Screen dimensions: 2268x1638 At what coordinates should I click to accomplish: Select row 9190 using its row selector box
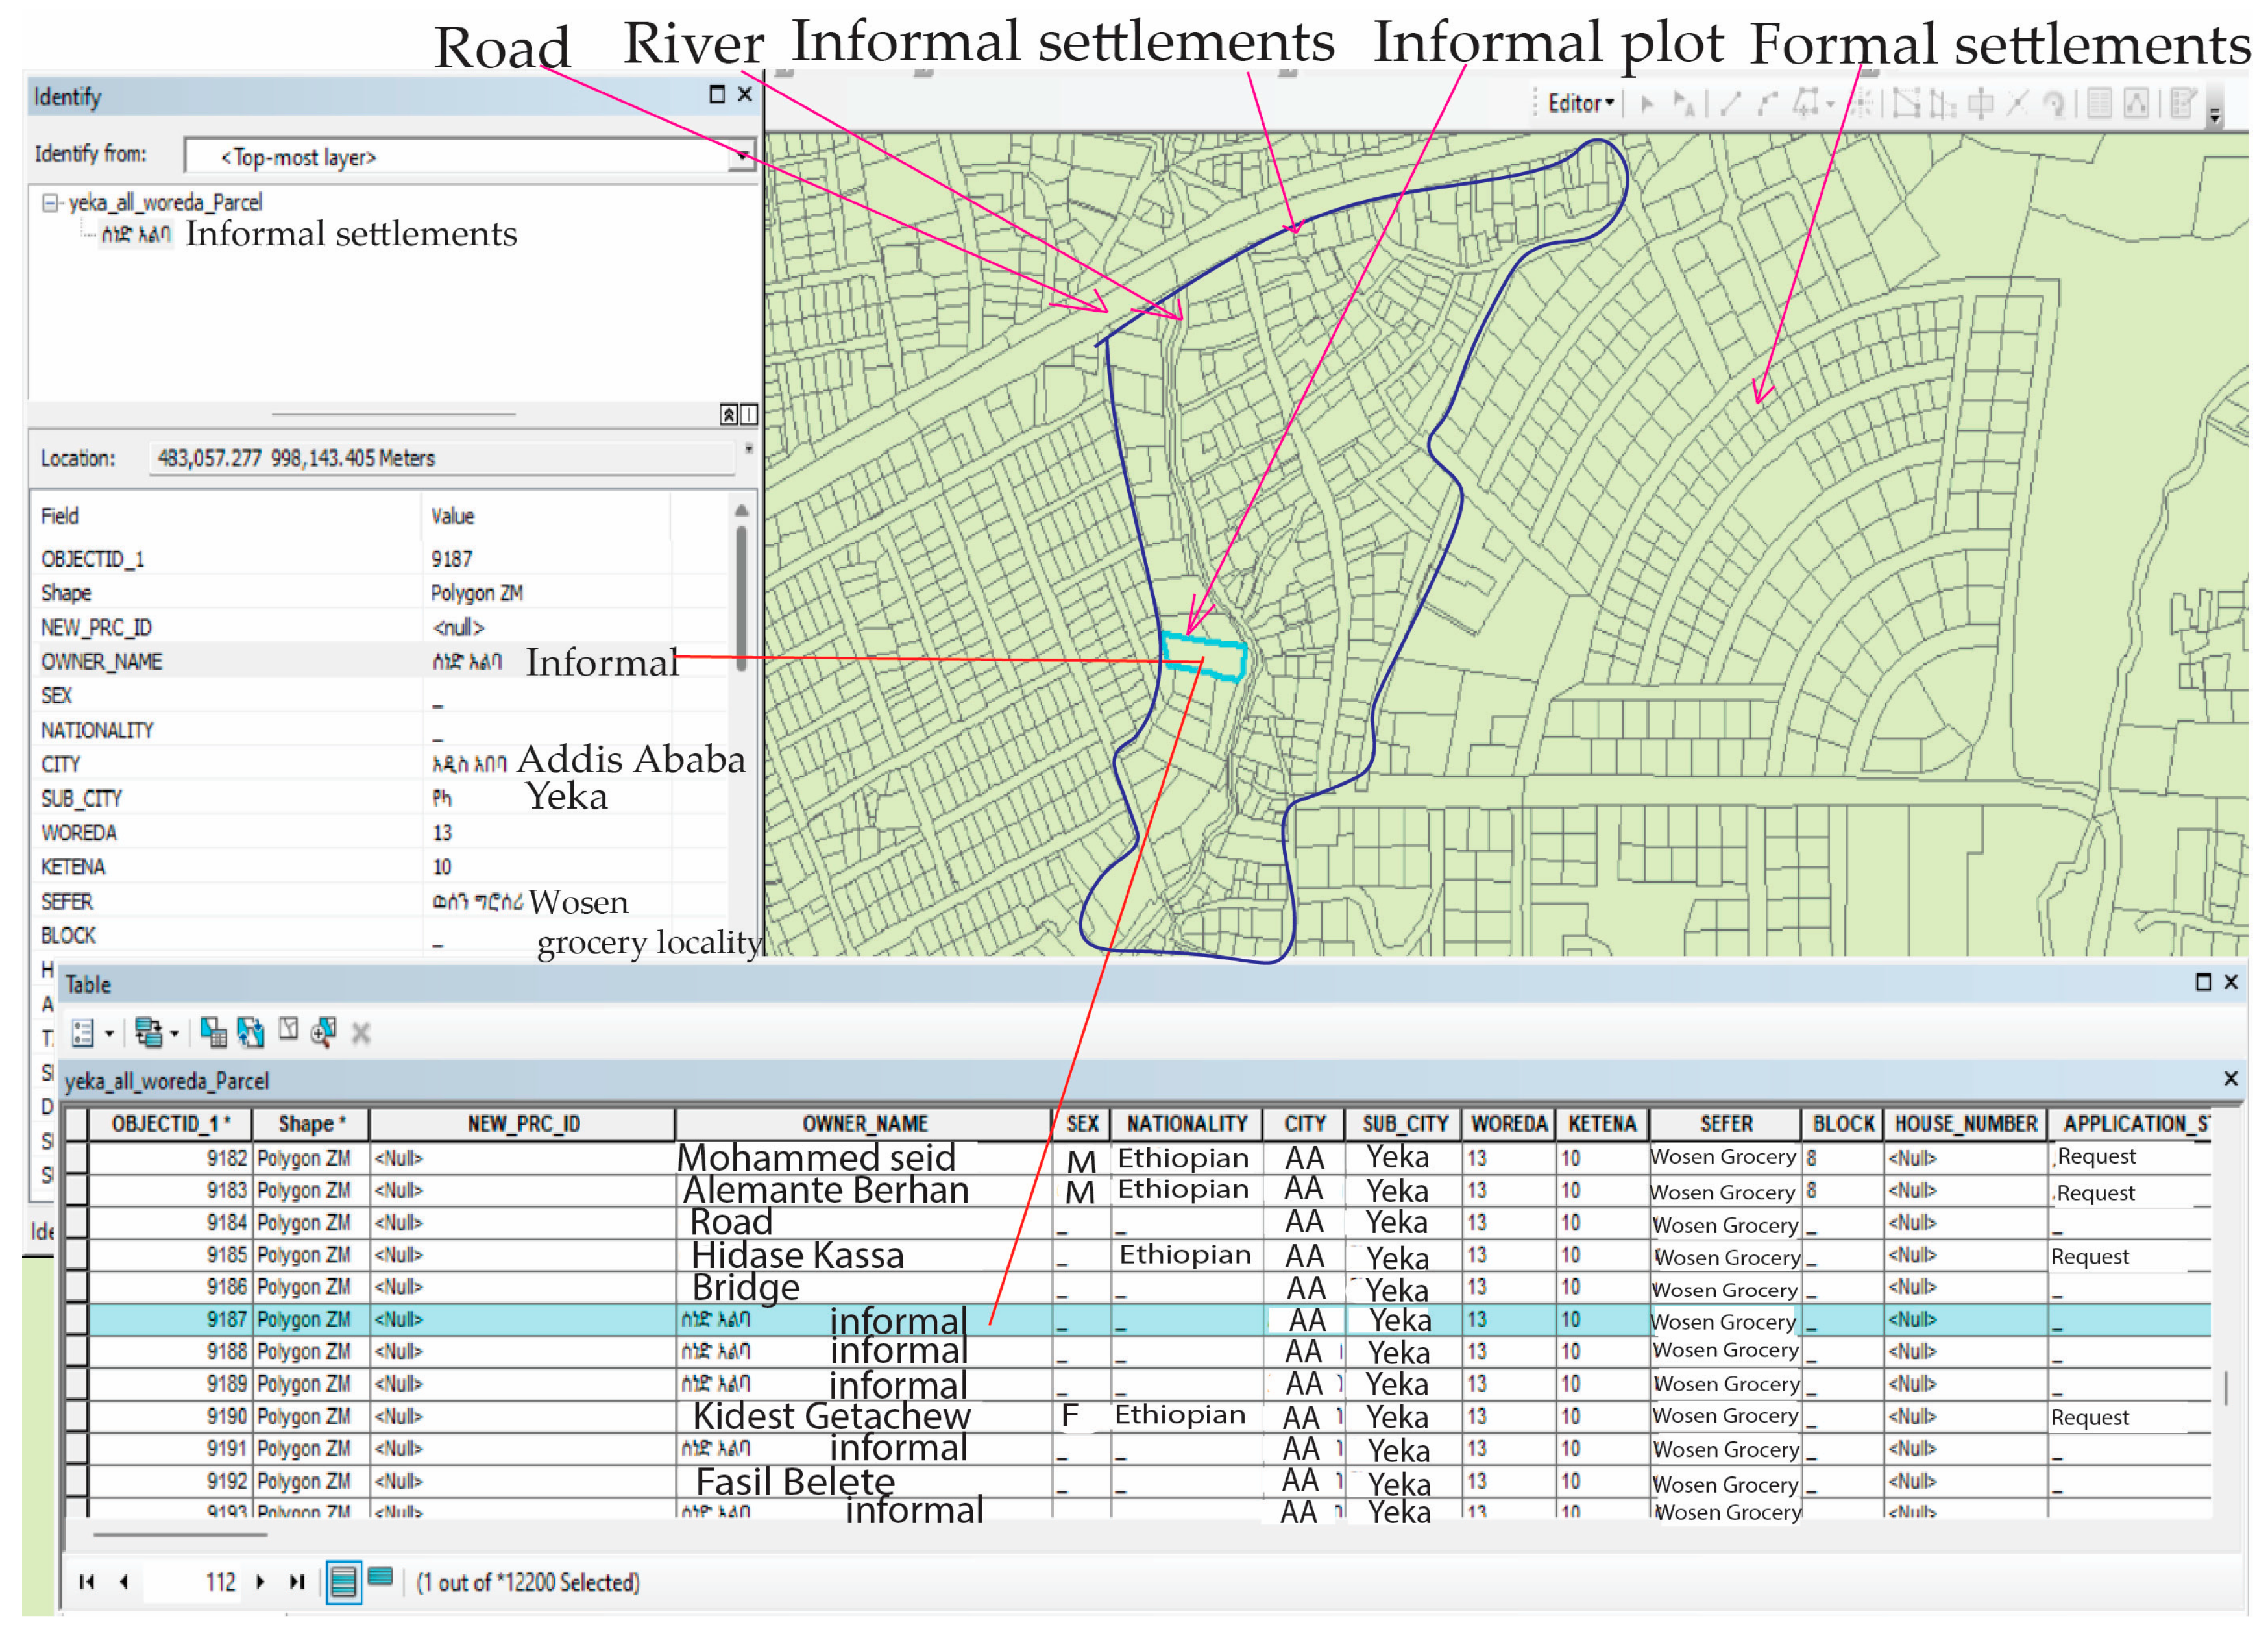(x=76, y=1417)
